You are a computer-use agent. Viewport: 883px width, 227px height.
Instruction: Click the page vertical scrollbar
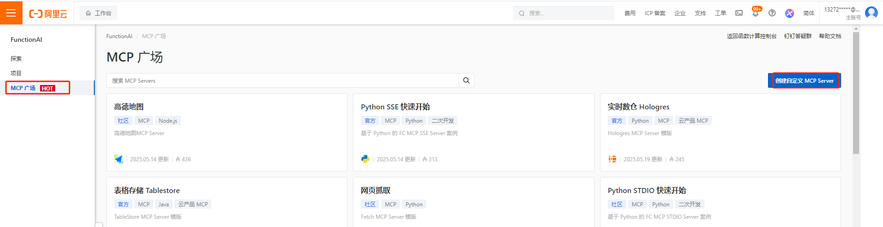pyautogui.click(x=856, y=92)
